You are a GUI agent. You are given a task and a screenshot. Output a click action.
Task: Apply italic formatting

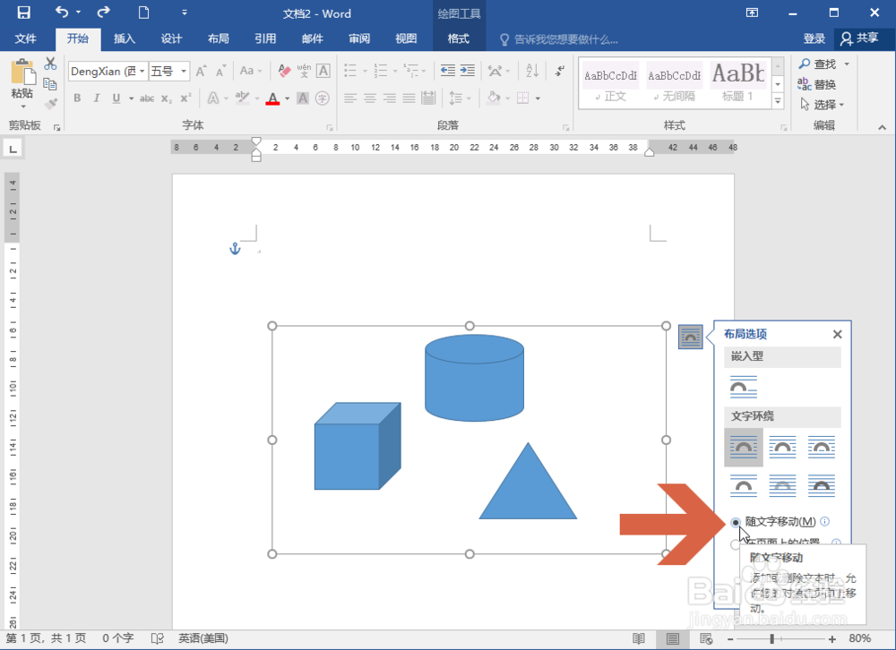point(97,97)
